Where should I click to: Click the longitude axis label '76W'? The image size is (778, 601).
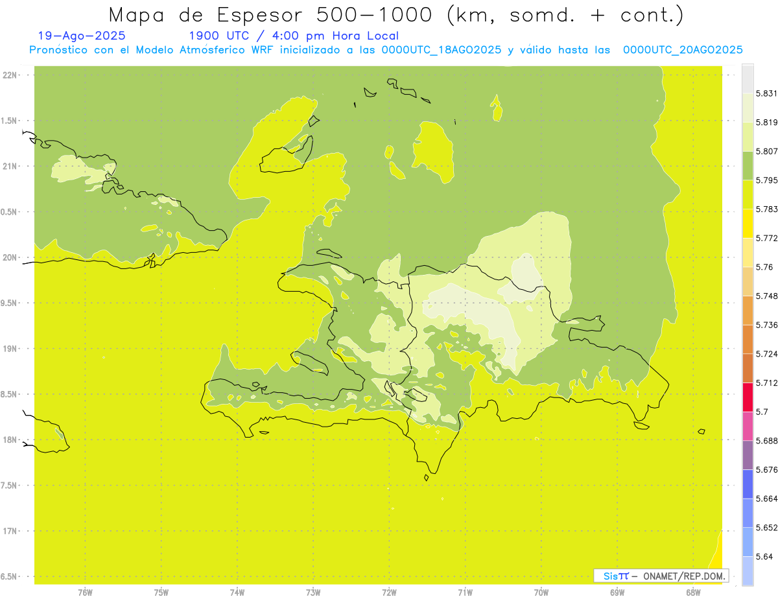[x=85, y=593]
